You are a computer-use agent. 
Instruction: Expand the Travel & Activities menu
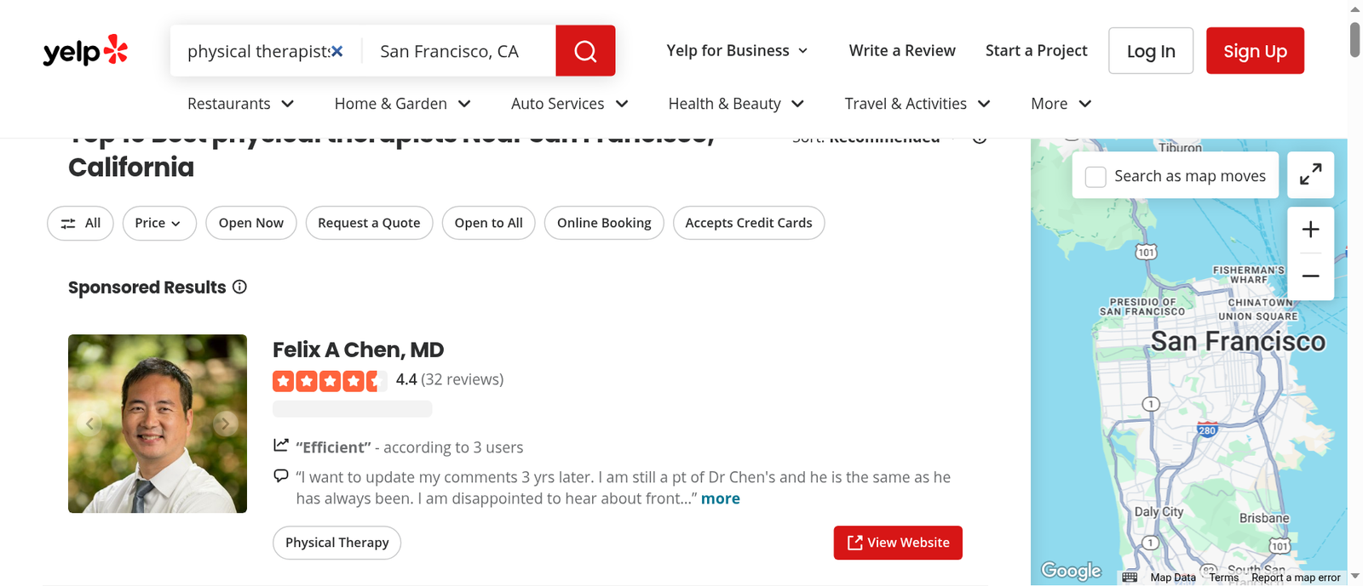pos(917,104)
